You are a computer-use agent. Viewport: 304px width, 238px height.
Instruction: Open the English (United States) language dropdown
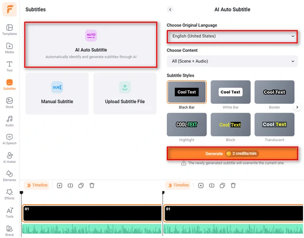pos(232,36)
